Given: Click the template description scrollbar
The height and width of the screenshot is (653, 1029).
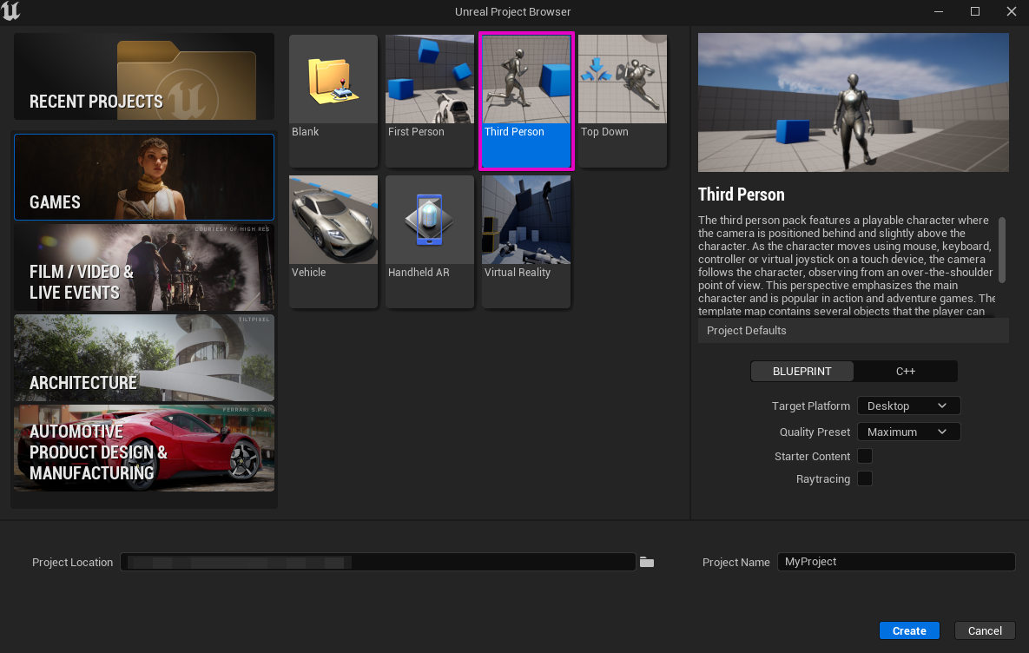Looking at the screenshot, I should point(1002,249).
